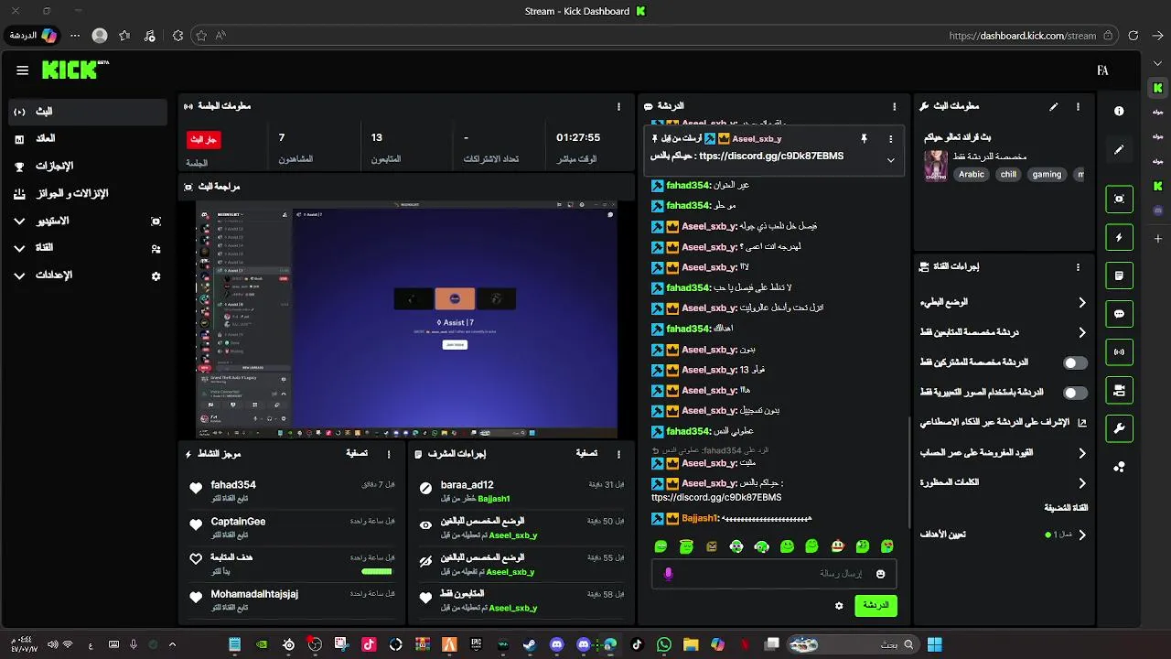Open the chat panel three-dot menu
Viewport: 1171px width, 659px height.
coord(895,107)
